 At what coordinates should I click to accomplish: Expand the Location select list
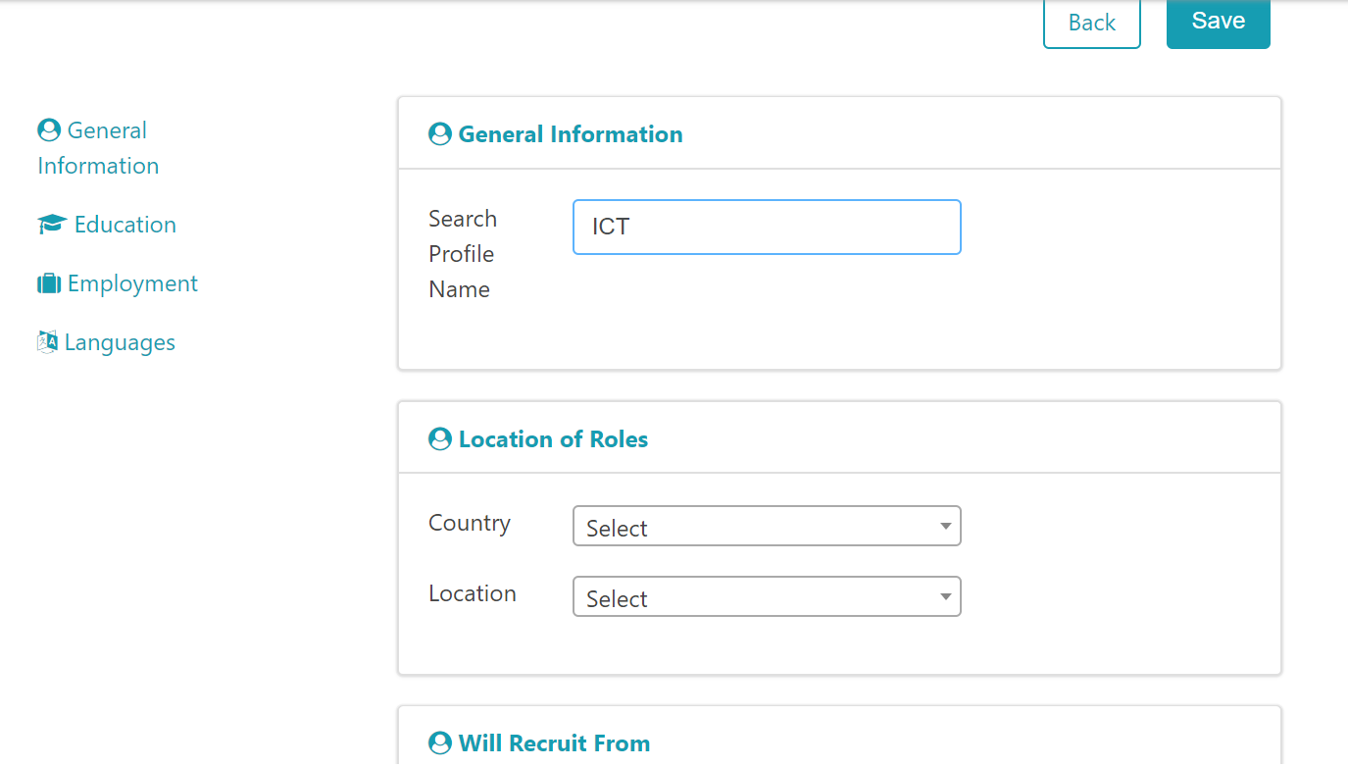point(767,596)
